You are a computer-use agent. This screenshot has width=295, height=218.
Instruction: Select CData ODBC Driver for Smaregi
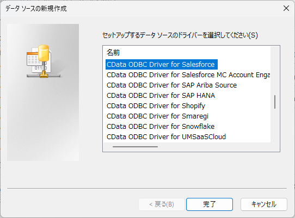[157, 116]
